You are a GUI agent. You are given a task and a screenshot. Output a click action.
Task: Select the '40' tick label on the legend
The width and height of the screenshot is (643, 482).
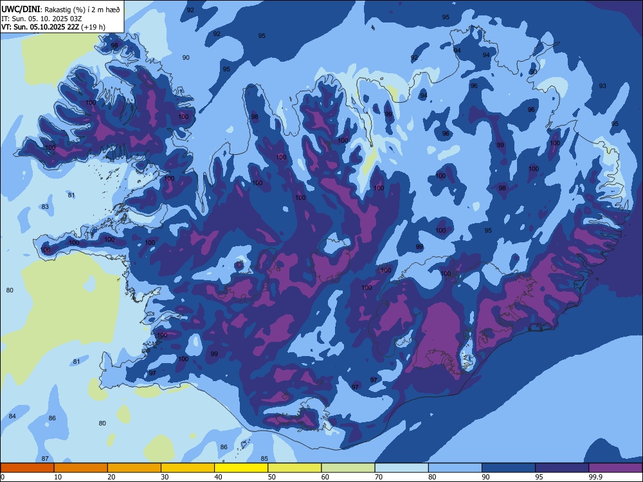pos(218,477)
